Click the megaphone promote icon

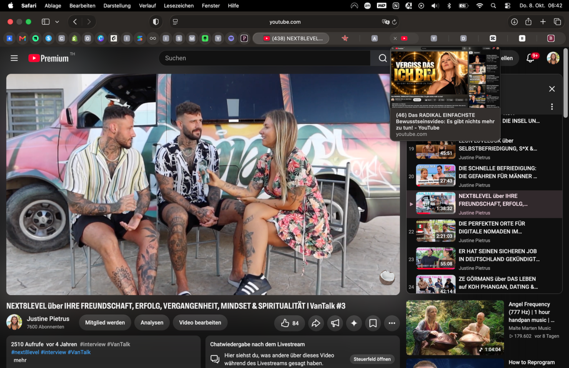point(335,323)
